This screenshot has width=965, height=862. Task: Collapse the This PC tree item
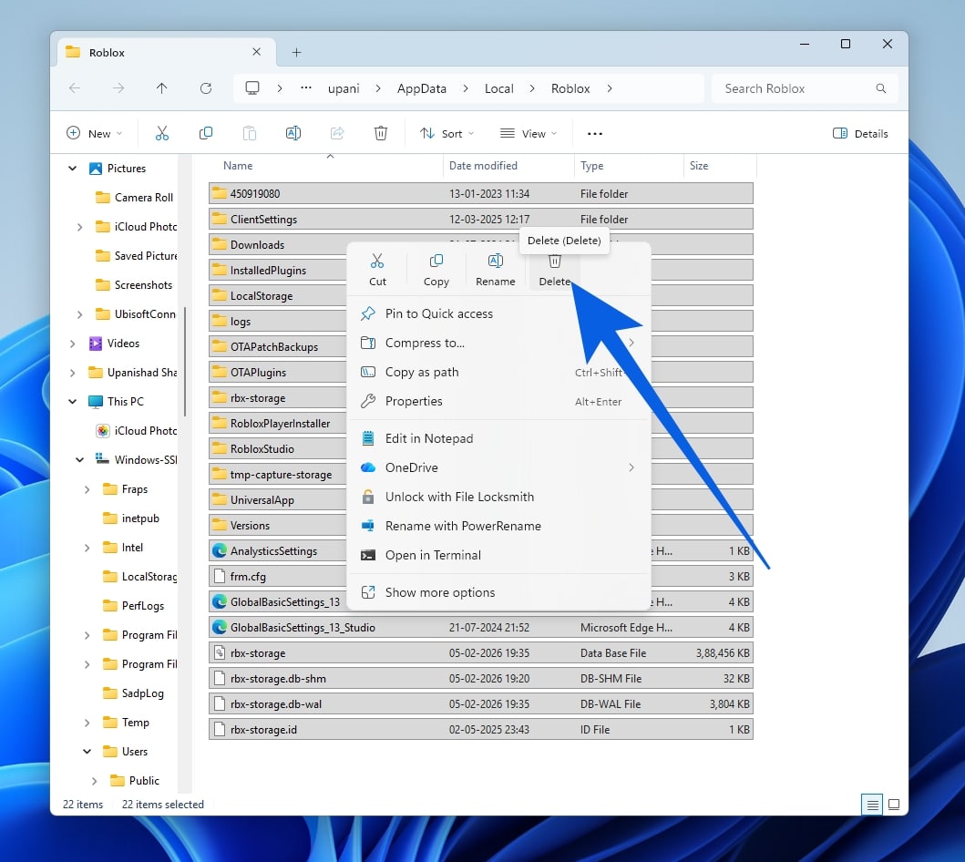point(72,401)
